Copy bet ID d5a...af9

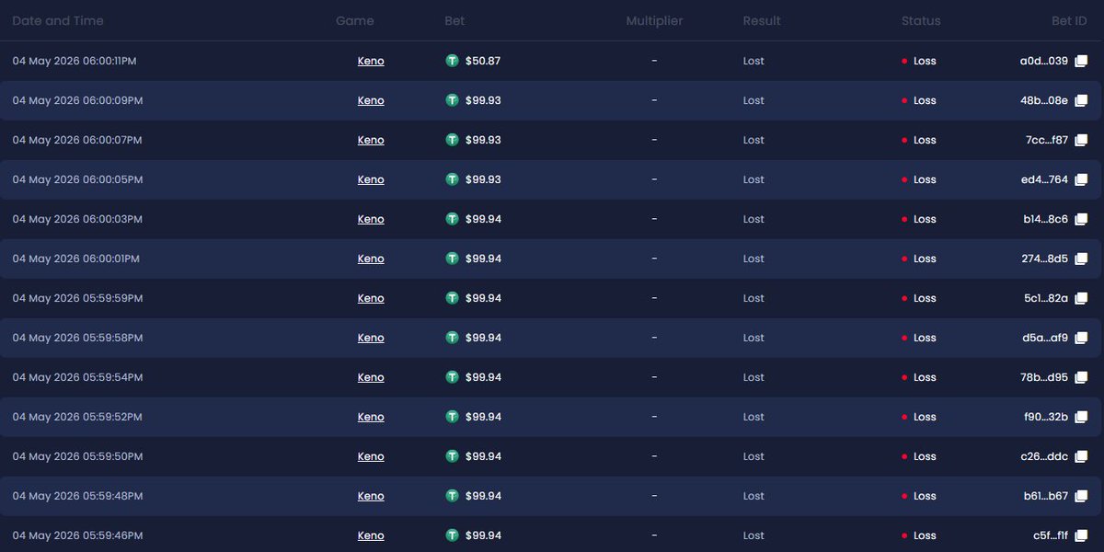coord(1082,338)
